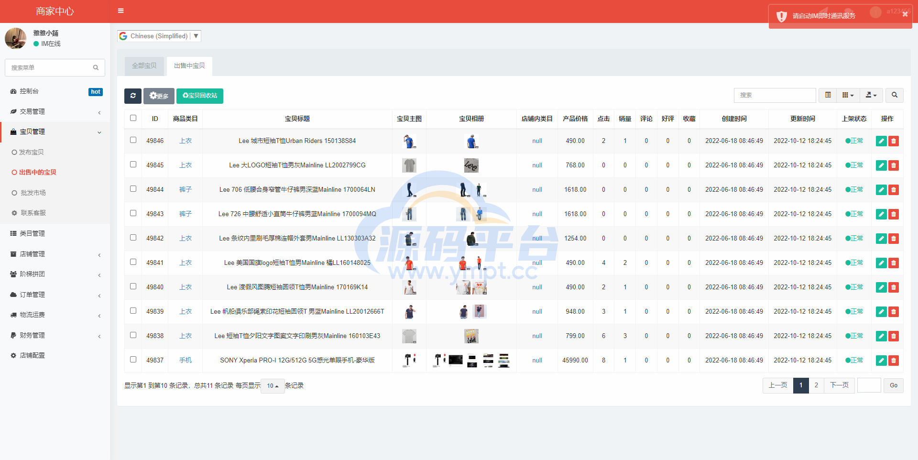
Task: Delete product 49839 with red trash icon
Action: (893, 312)
